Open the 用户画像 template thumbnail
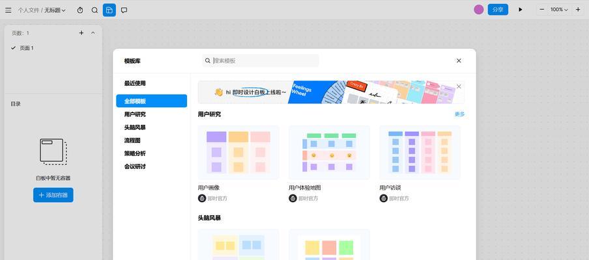This screenshot has width=589, height=260. point(238,153)
